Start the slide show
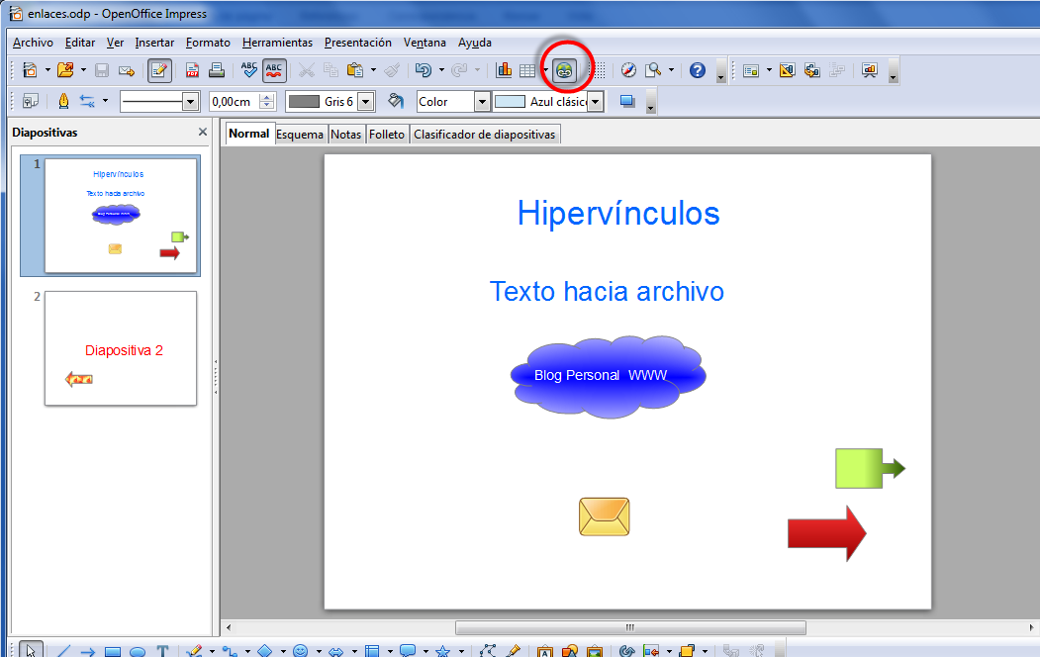 coord(870,70)
